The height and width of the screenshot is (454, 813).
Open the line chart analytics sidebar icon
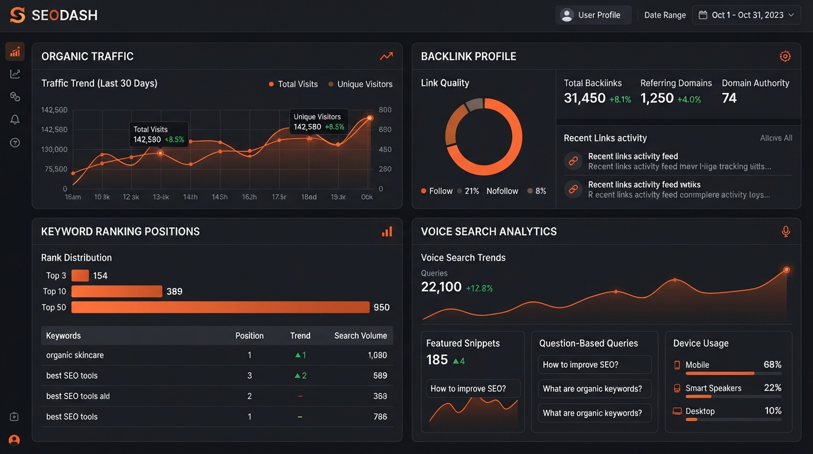(15, 74)
